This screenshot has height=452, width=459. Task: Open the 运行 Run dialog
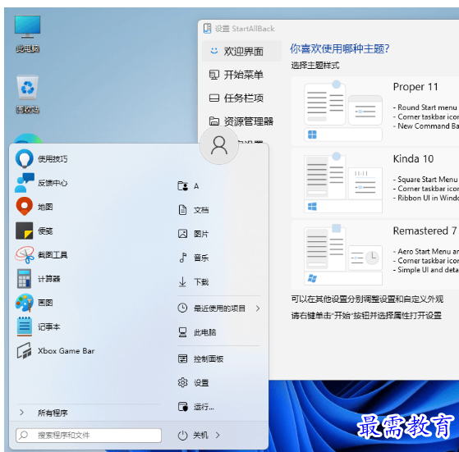196,407
